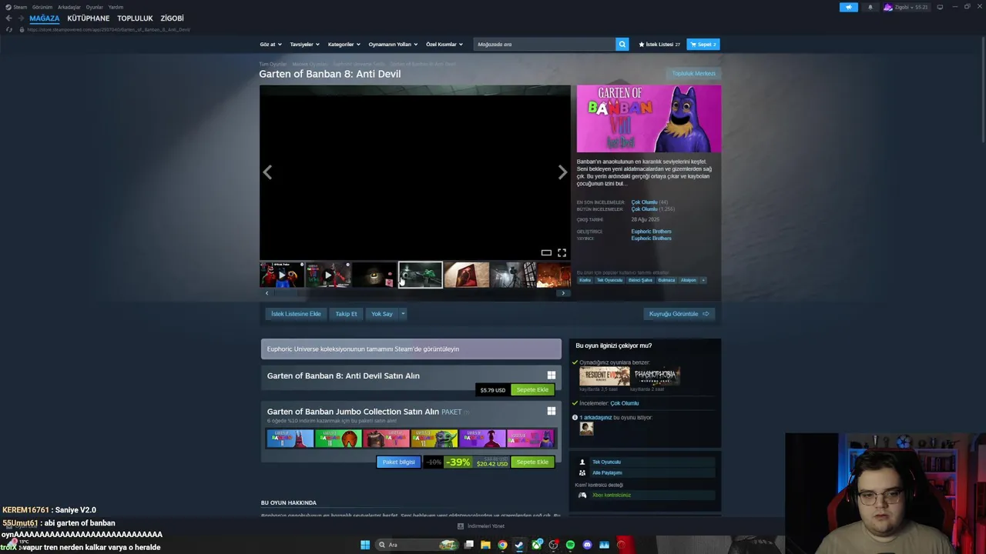The height and width of the screenshot is (554, 986).
Task: Open the Bulmaca tag
Action: coord(666,280)
